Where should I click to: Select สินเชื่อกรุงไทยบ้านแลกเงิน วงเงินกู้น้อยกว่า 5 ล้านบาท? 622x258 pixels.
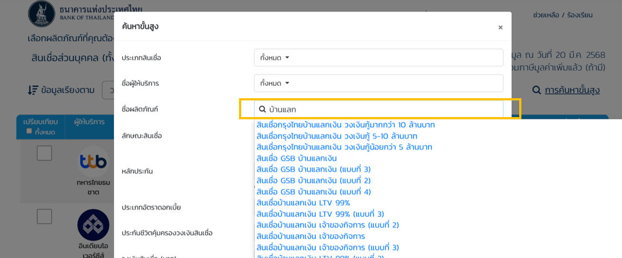[344, 147]
